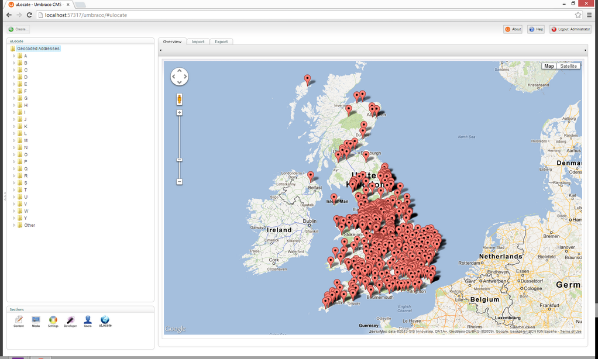Select the Y folder in the tree
This screenshot has height=359, width=598.
pyautogui.click(x=26, y=218)
